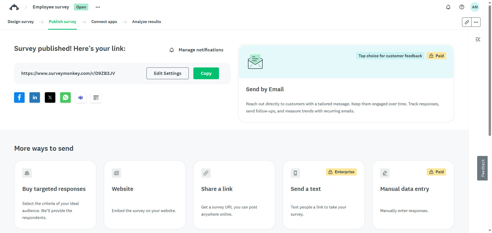The width and height of the screenshot is (492, 233).
Task: Select the survey URL text
Action: coord(68,73)
